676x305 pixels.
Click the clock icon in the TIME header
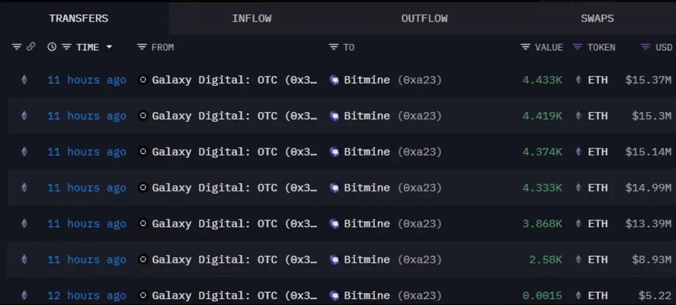(x=52, y=47)
